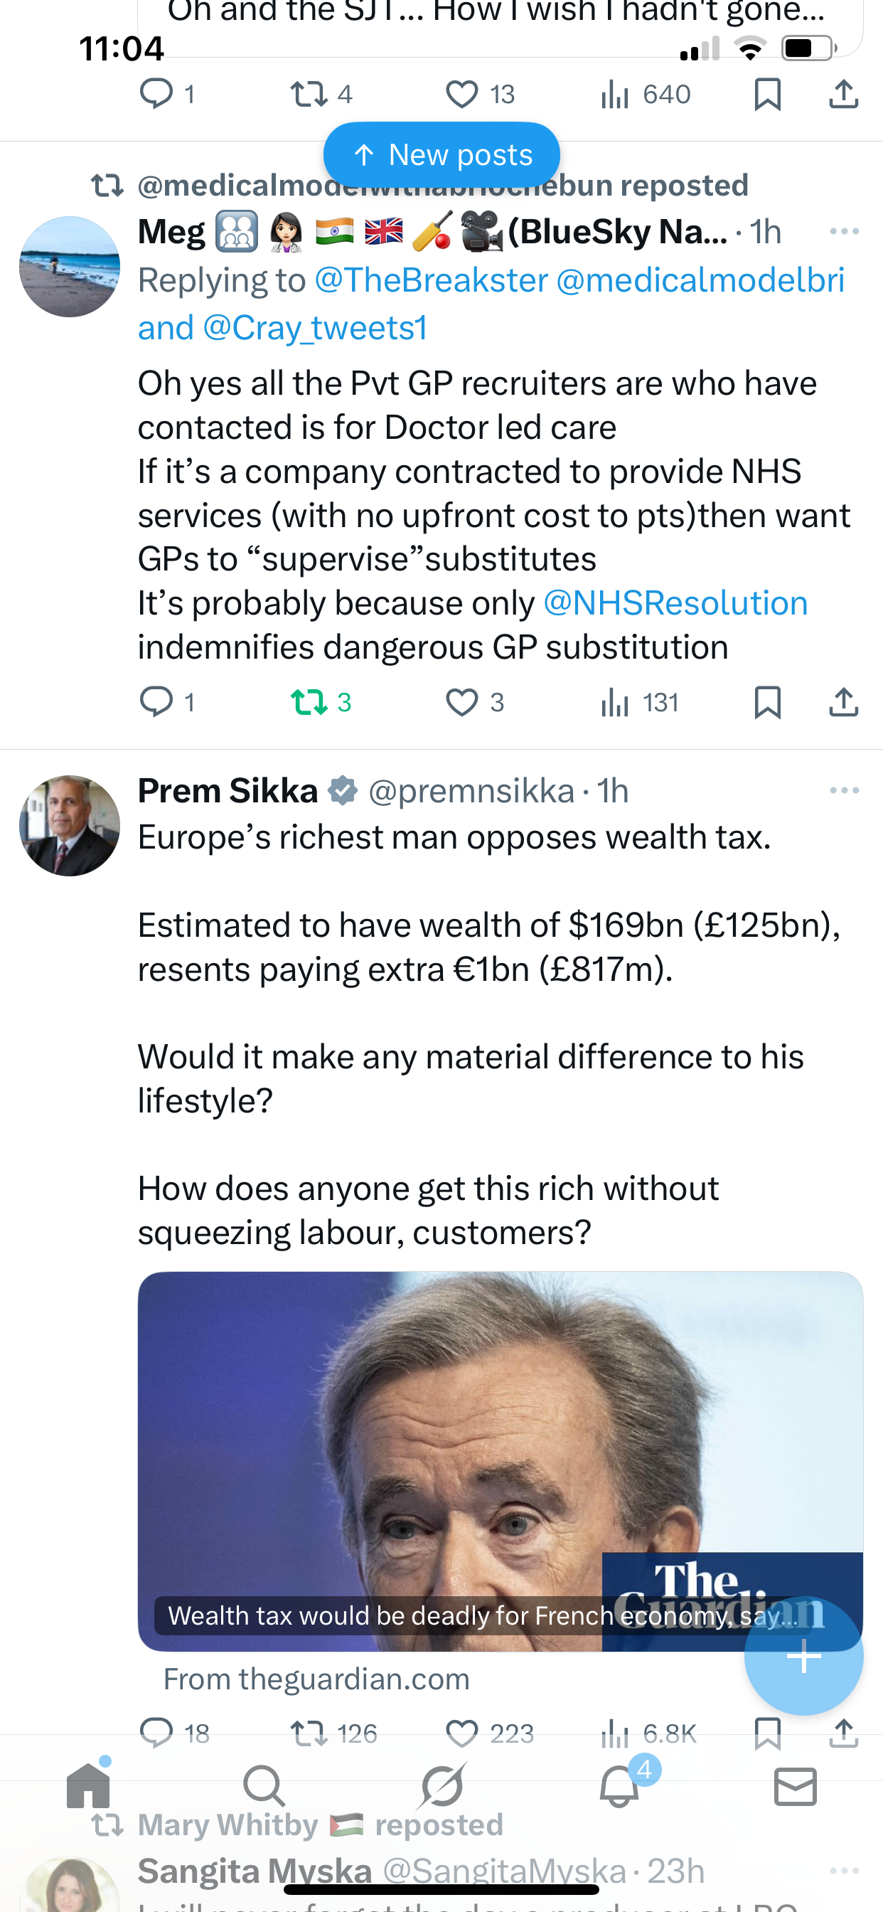Tap compose new post floating button
Image resolution: width=883 pixels, height=1912 pixels.
[803, 1656]
